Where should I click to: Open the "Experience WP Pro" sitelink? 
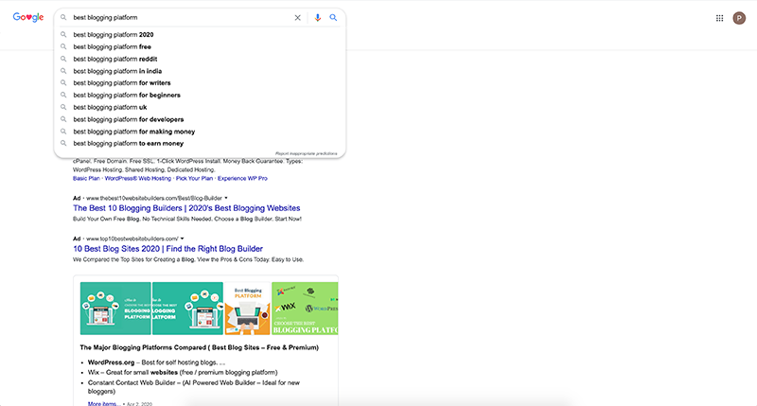242,178
